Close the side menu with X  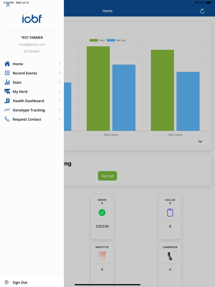pyautogui.click(x=8, y=5)
